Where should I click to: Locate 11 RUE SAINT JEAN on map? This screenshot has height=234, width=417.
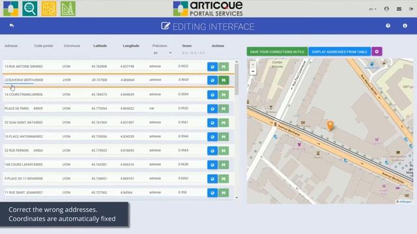tap(212, 193)
